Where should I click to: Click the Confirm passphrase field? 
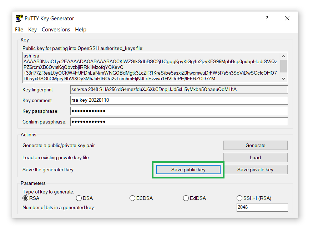click(x=179, y=122)
